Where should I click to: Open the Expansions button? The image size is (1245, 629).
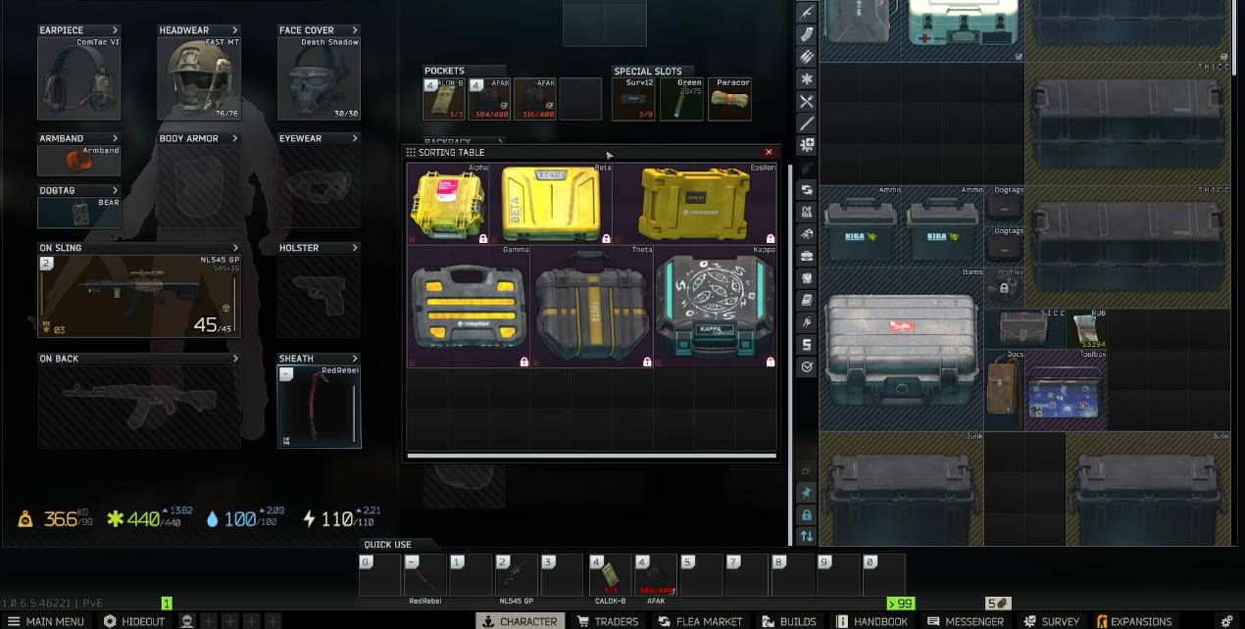[x=1134, y=621]
